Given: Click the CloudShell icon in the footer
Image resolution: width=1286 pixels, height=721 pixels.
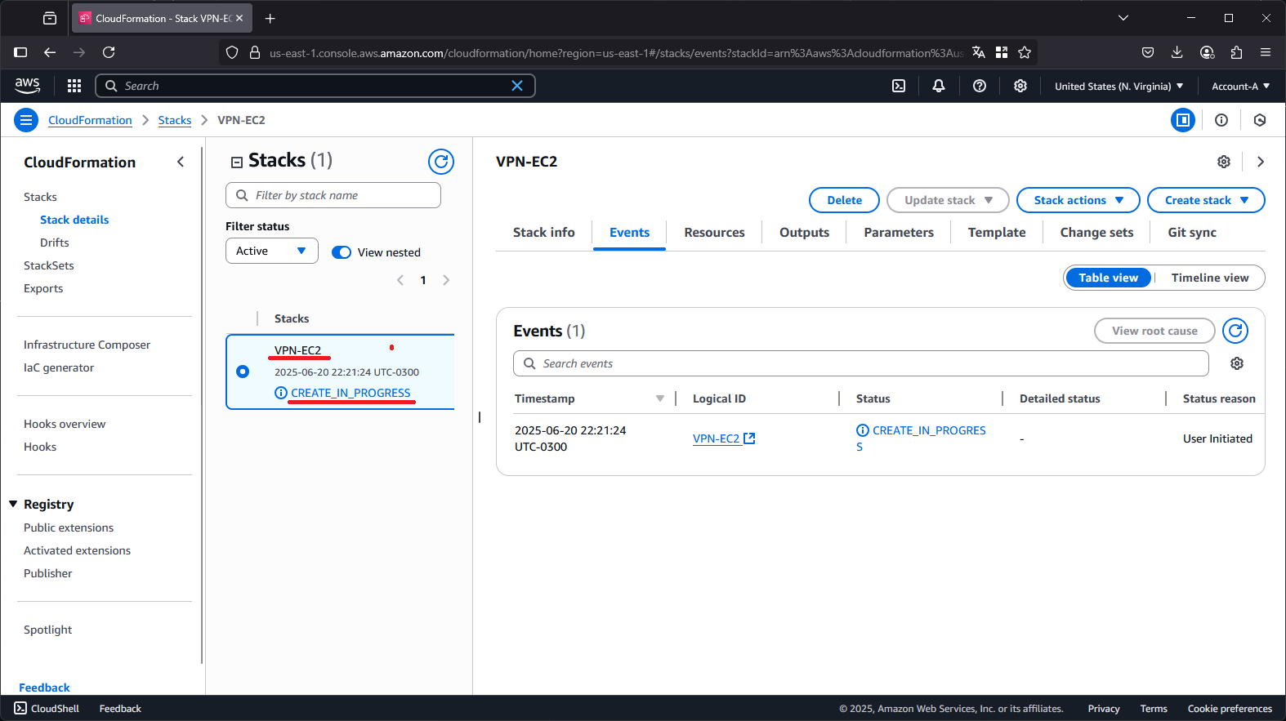Looking at the screenshot, I should [20, 708].
